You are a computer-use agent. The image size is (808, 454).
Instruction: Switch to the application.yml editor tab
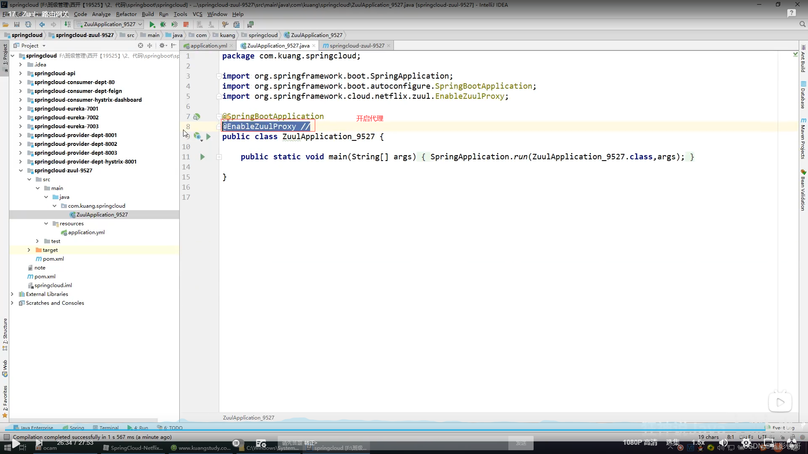208,45
